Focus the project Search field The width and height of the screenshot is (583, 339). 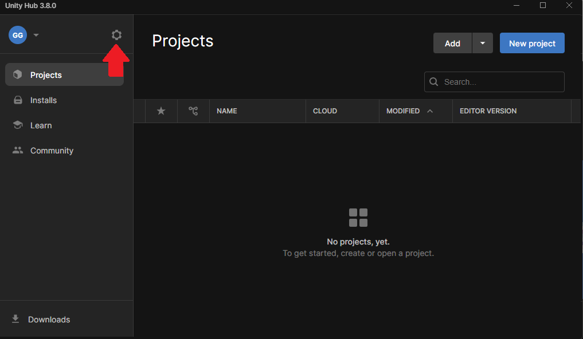[x=494, y=82]
